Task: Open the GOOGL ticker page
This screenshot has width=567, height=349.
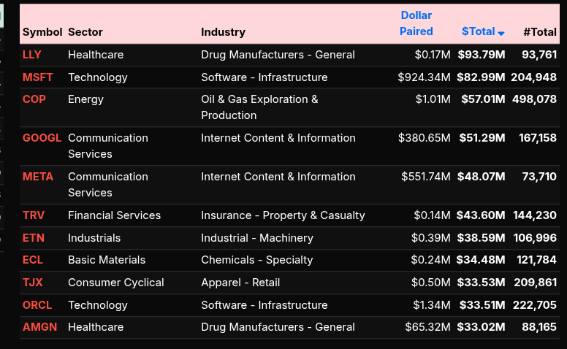Action: point(42,138)
